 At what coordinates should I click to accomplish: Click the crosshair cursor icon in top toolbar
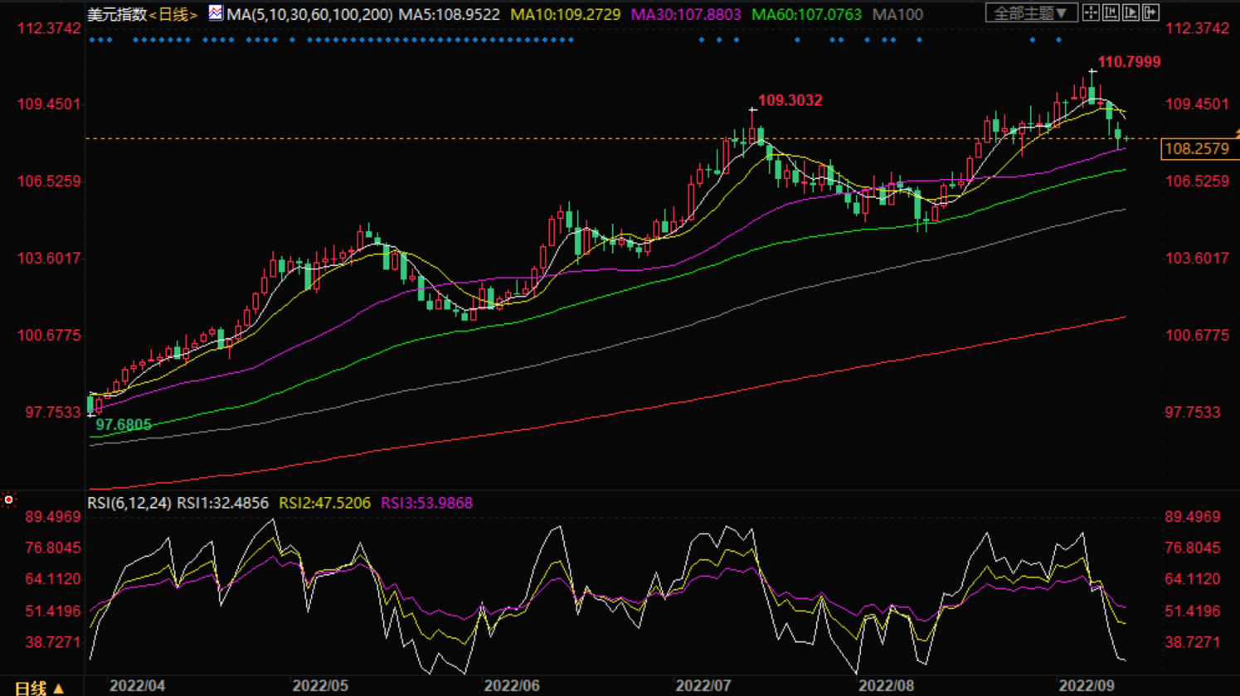(1091, 12)
